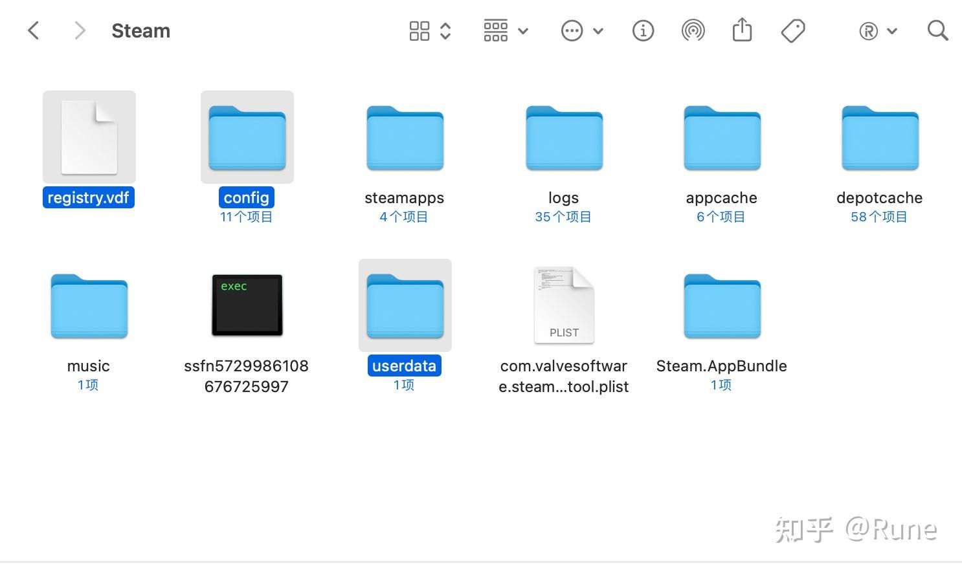Click the com.valvesoftware.steam plist filename
The width and height of the screenshot is (962, 568).
coord(564,376)
